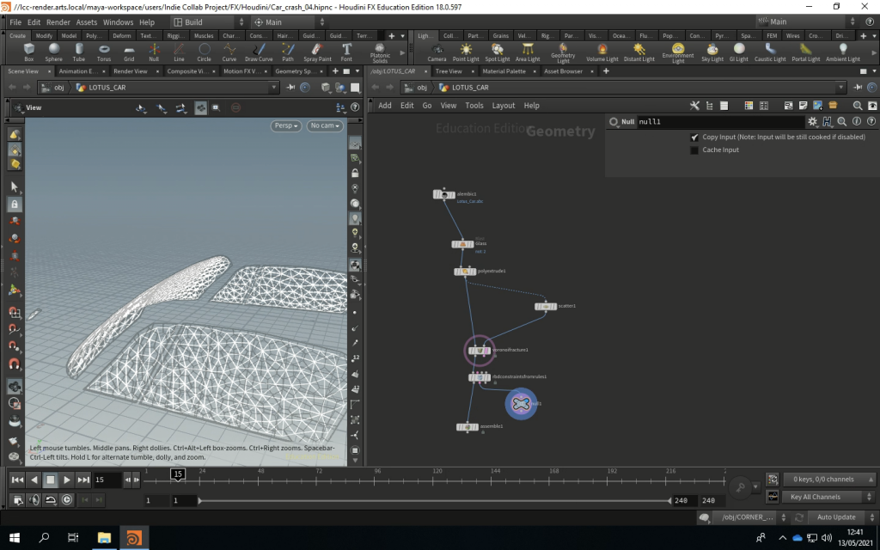
Task: Enable the Cache Input checkbox
Action: [694, 150]
